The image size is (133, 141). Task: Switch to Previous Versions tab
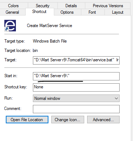108,6
